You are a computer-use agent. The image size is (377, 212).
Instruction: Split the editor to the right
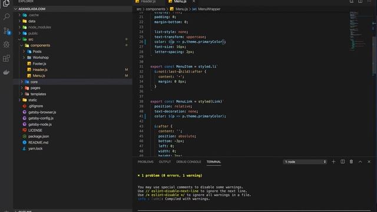(360, 1)
